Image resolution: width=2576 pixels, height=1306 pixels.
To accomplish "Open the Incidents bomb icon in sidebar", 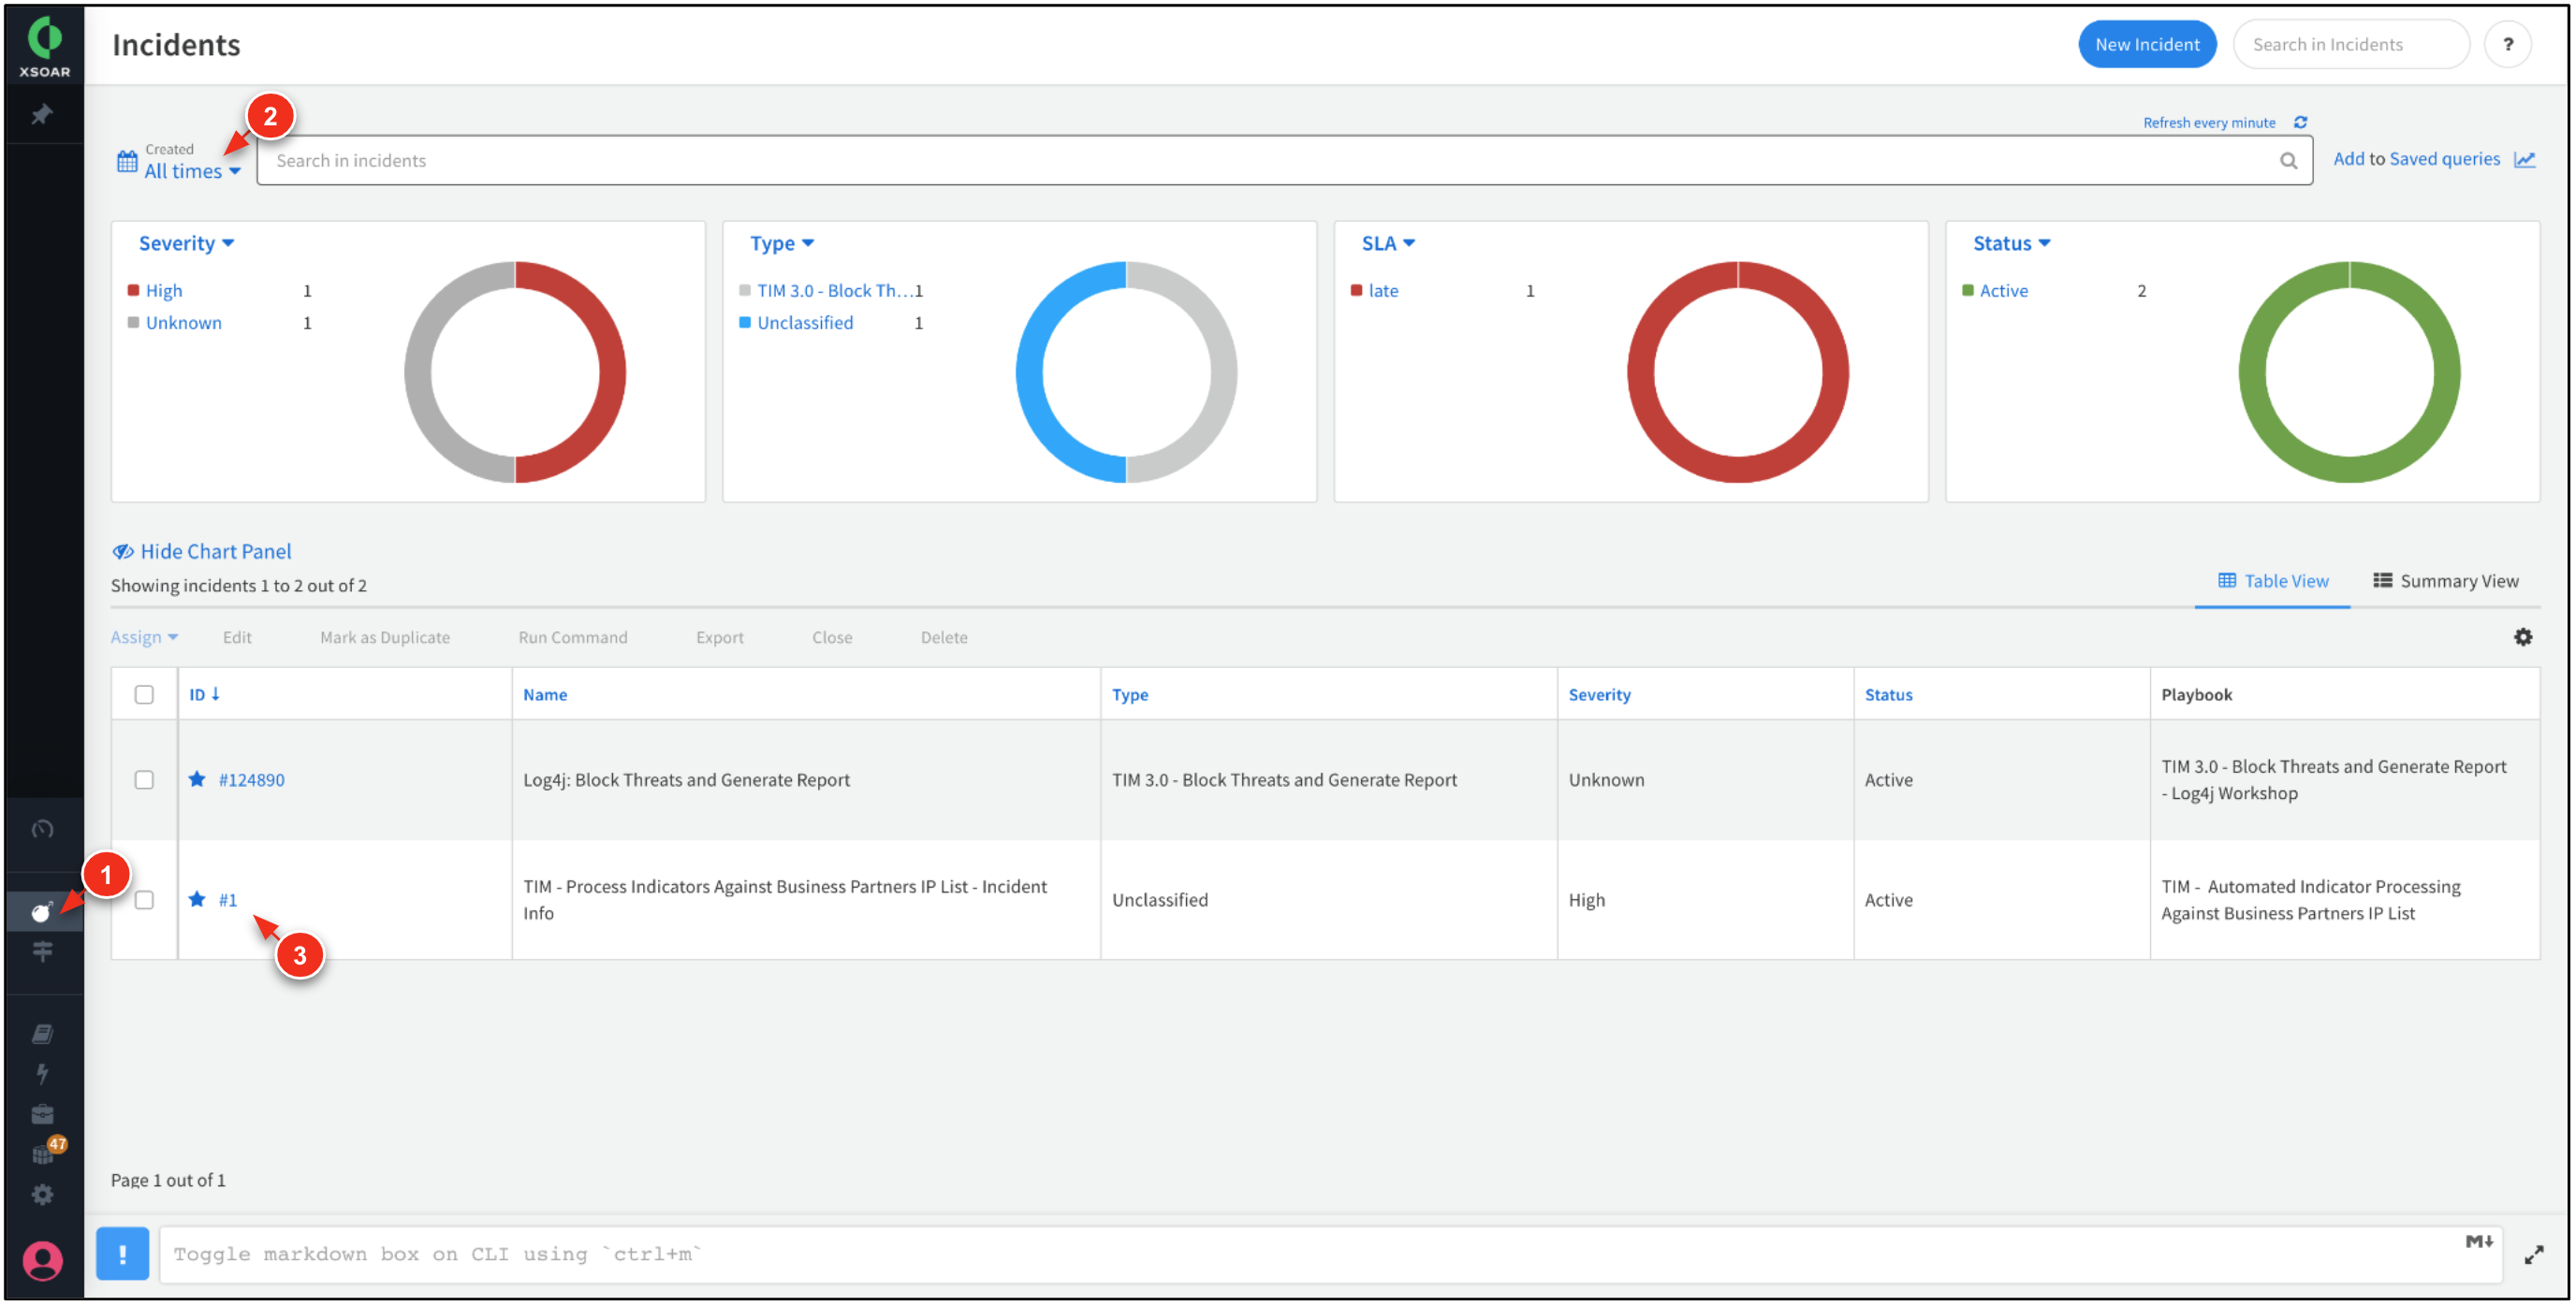I will point(42,911).
